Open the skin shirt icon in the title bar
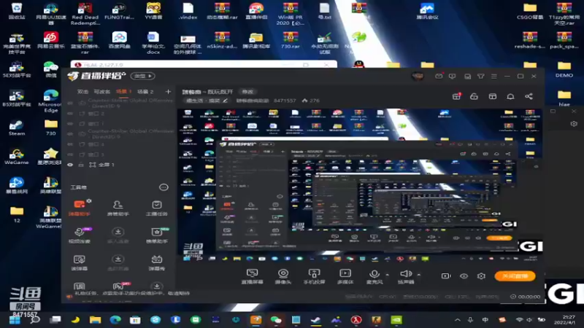584x328 pixels. 481,77
